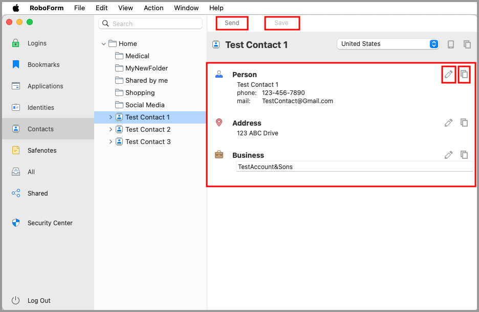Copy the Address section details
This screenshot has width=479, height=312.
tap(464, 123)
